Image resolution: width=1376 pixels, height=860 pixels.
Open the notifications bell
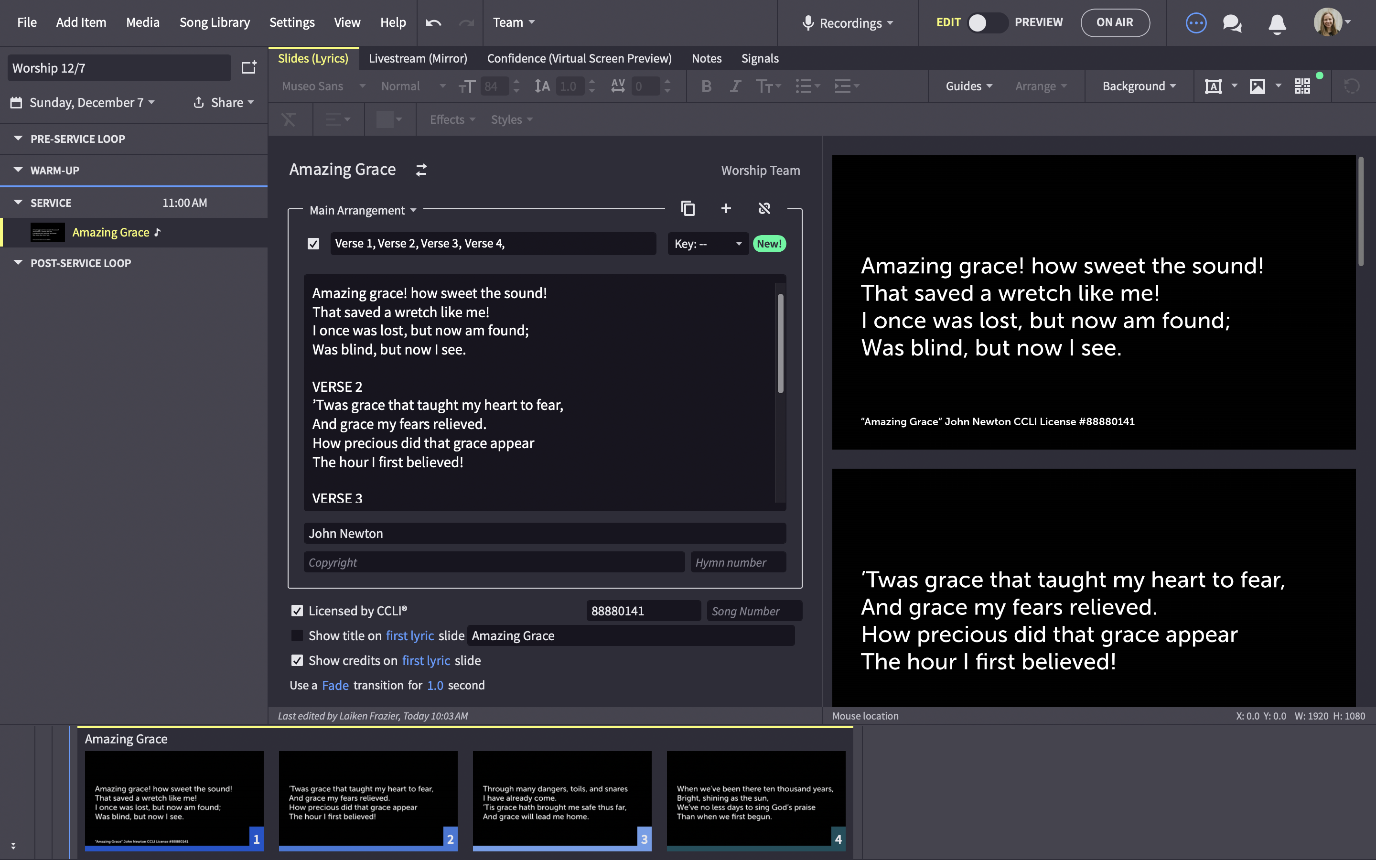(x=1277, y=23)
